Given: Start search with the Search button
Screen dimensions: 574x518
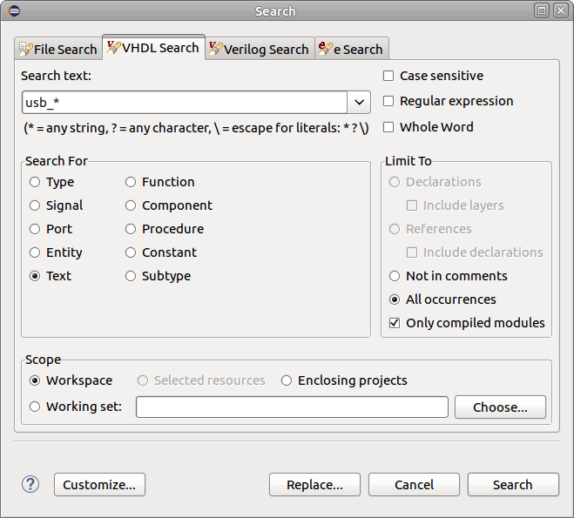Looking at the screenshot, I should coord(513,484).
